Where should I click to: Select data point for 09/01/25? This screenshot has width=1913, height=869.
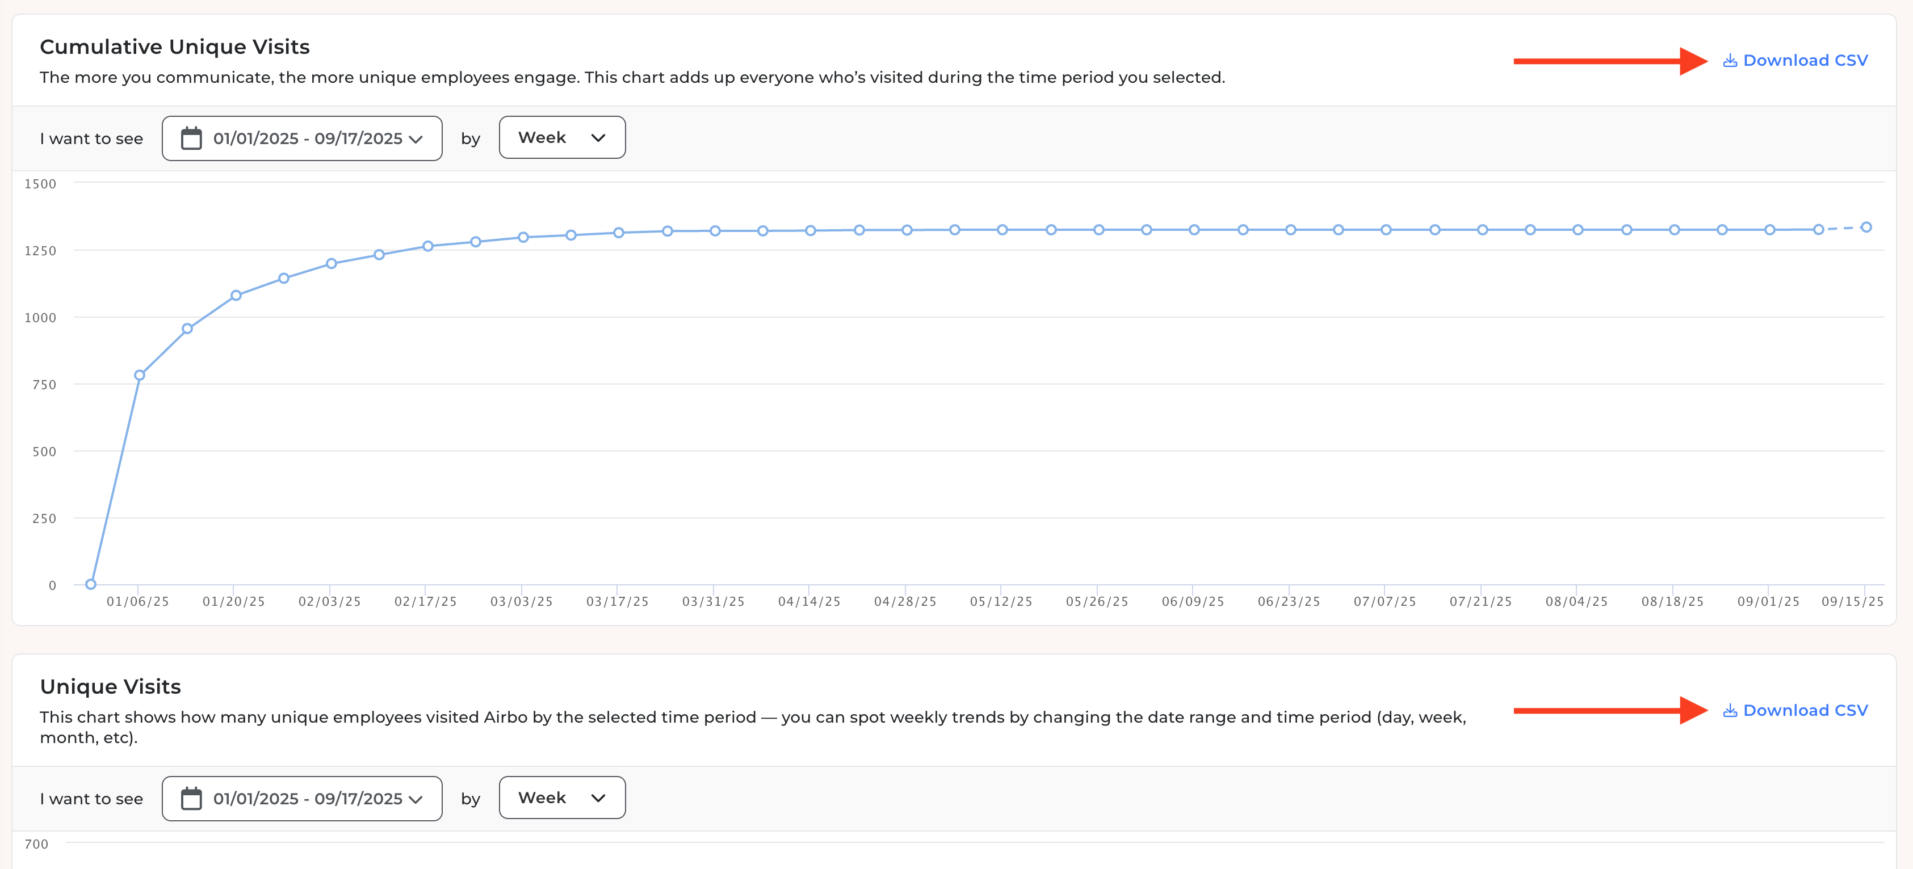point(1770,230)
